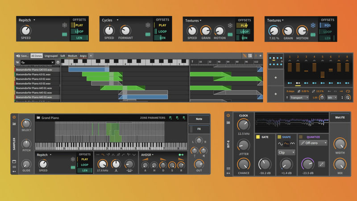Open the Grand Piano folder browser icon
This screenshot has width=357, height=201.
[38, 118]
